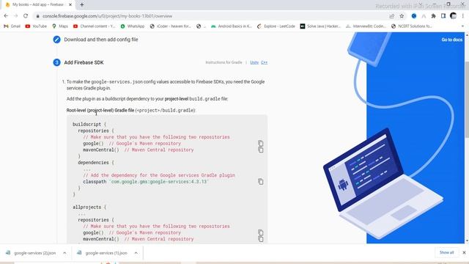
Task: Click the Add Firebase SDK heading
Action: pos(84,62)
